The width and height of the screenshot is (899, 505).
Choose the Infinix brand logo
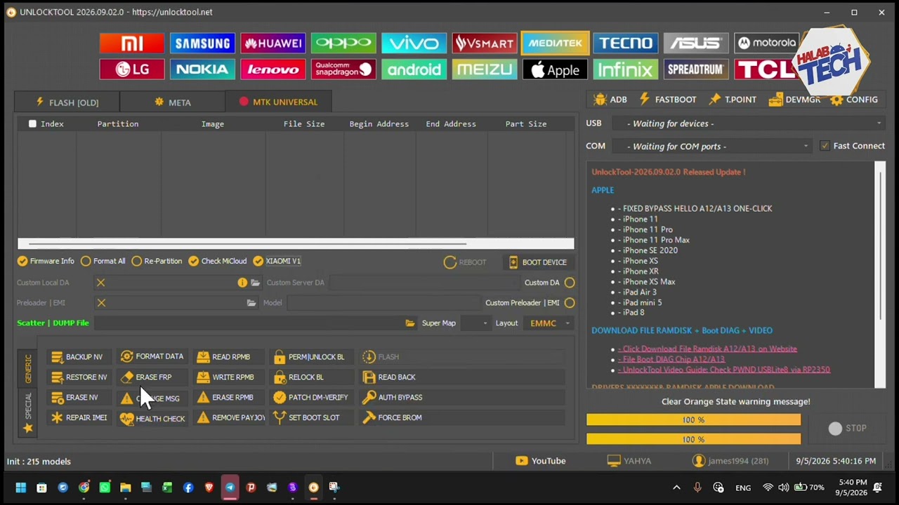(x=625, y=69)
